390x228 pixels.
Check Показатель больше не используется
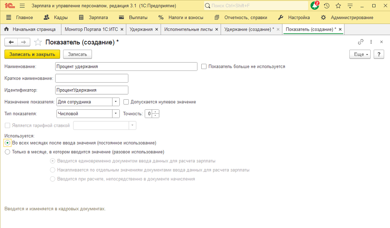pos(204,67)
